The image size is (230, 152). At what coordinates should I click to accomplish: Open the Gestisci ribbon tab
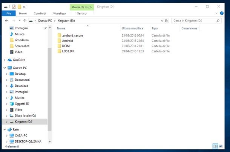pyautogui.click(x=81, y=13)
